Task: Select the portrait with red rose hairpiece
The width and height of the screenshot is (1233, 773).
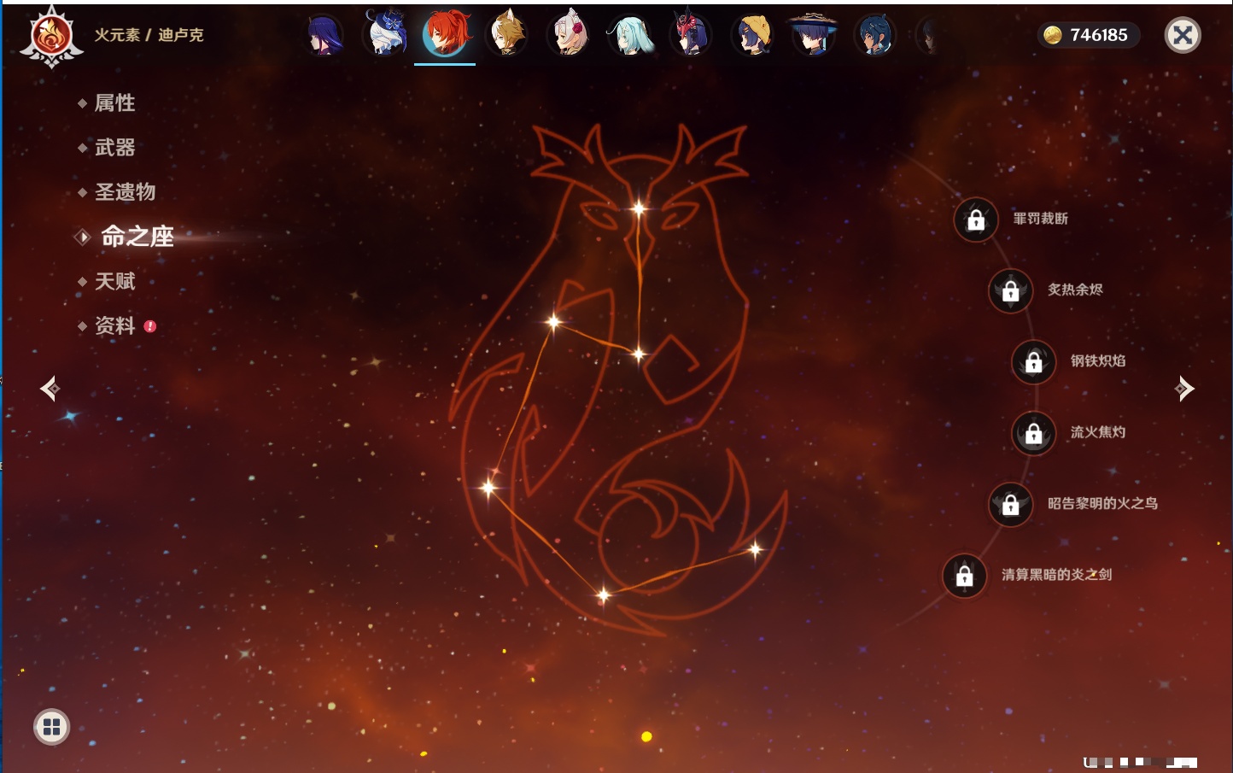Action: coord(569,34)
